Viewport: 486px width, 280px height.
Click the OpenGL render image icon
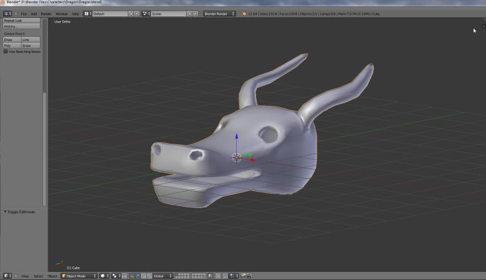pos(243,276)
